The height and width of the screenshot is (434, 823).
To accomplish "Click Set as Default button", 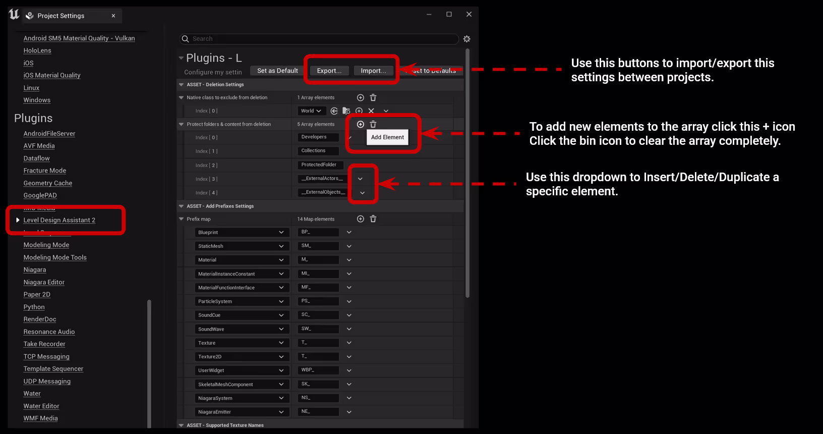I will tap(277, 71).
